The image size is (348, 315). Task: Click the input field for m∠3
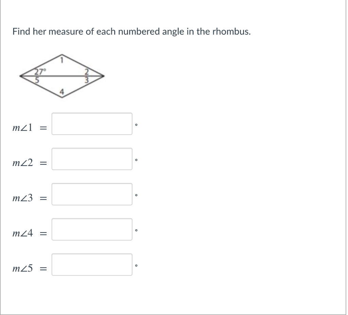pos(92,194)
